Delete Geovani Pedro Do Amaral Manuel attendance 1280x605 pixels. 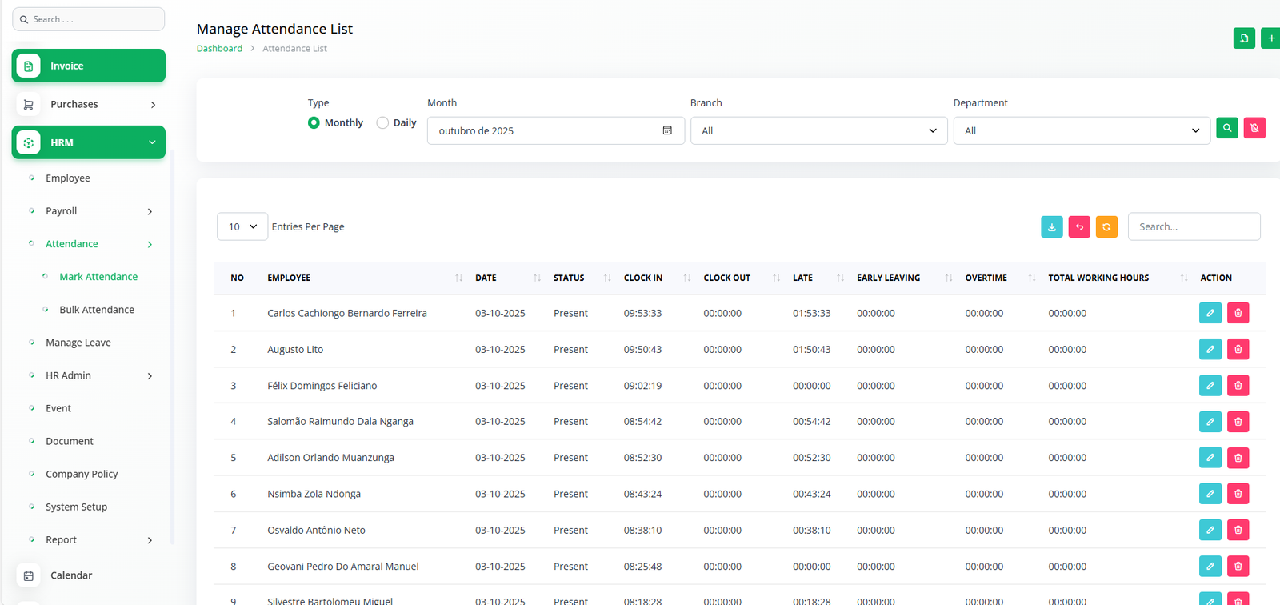1238,566
